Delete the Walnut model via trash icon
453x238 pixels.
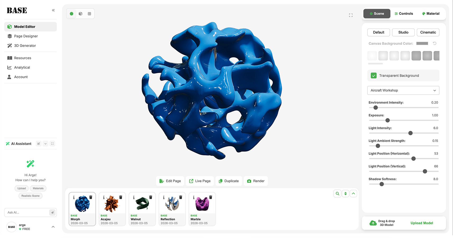151,197
